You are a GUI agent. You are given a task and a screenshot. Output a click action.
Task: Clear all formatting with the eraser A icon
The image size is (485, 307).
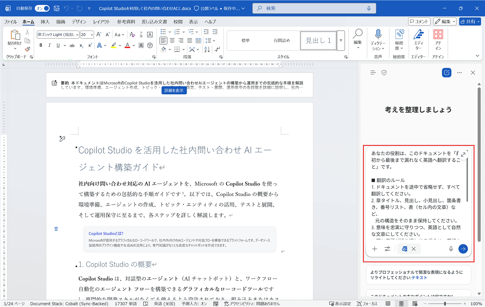[132, 35]
